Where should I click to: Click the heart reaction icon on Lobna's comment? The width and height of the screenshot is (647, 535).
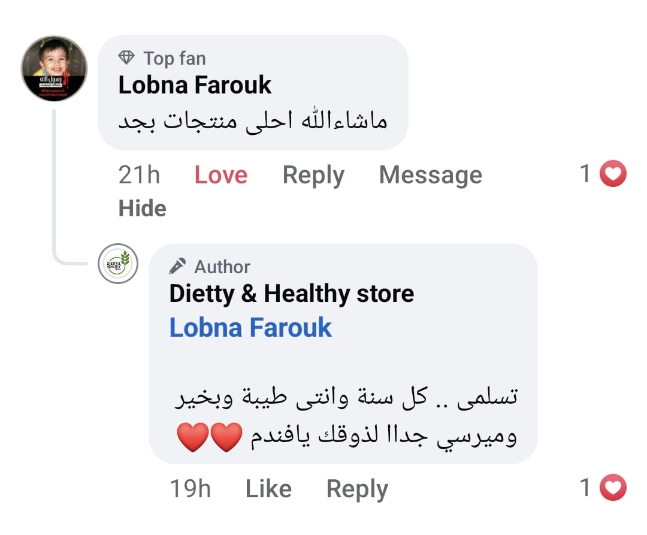point(612,174)
